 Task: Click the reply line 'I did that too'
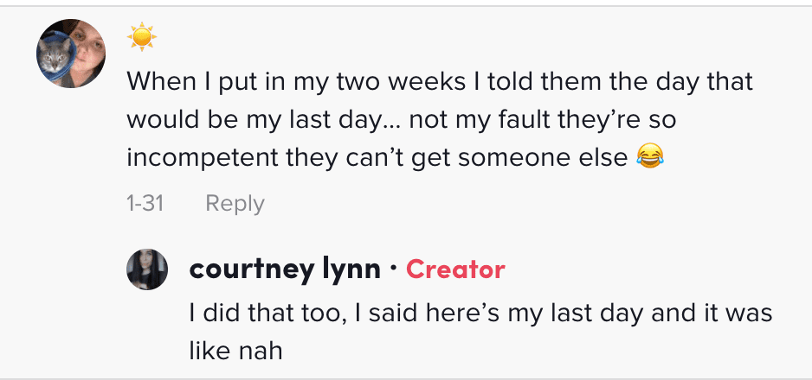[x=480, y=313]
